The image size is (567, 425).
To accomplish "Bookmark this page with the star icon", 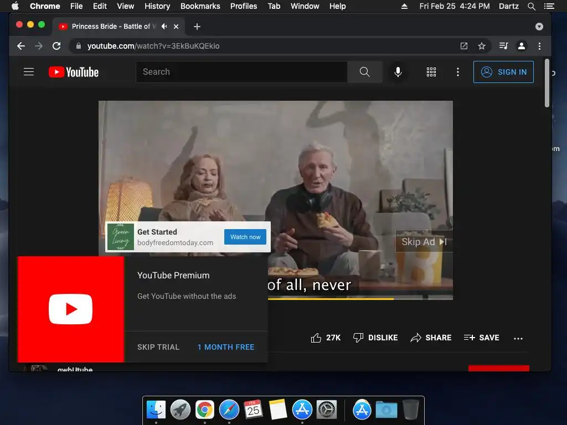I will pos(482,46).
